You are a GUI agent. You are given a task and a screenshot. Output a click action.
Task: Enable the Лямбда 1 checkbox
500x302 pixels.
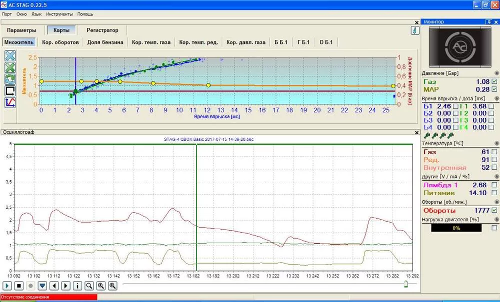[494, 185]
